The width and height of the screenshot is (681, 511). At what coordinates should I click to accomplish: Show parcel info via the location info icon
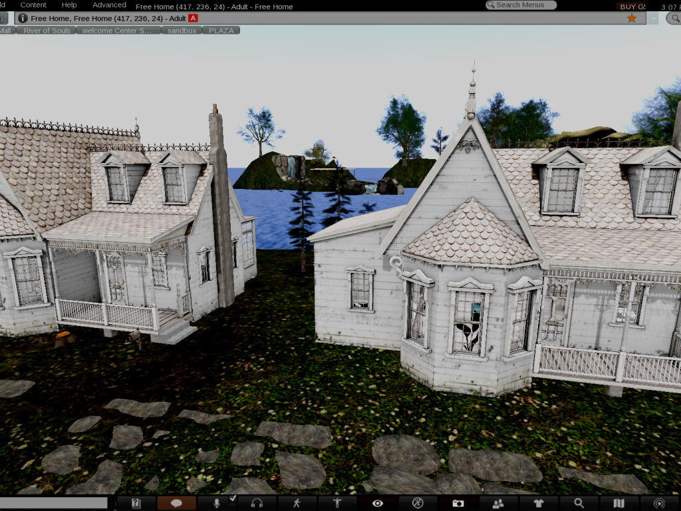point(23,18)
